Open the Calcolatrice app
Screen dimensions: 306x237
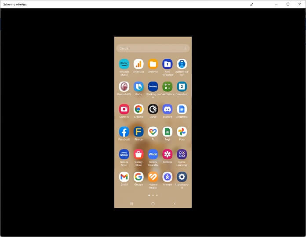[x=168, y=86]
